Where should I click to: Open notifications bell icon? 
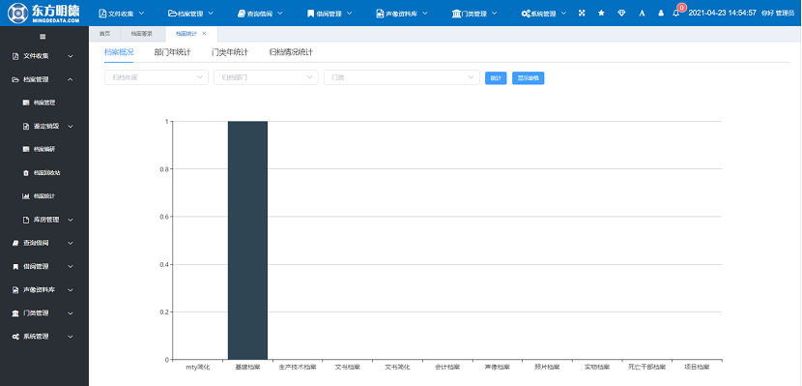[675, 14]
